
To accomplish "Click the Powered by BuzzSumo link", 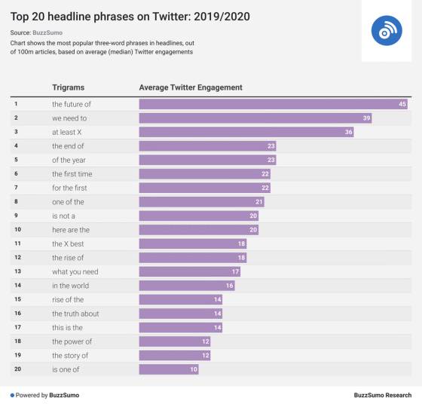I will click(x=47, y=395).
